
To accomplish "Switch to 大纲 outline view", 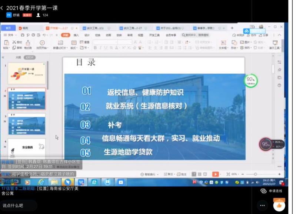I will (x=18, y=57).
